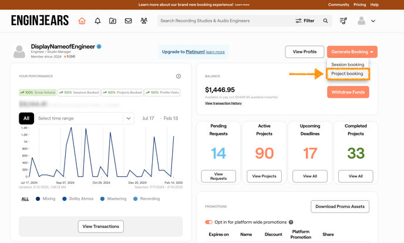This screenshot has height=243, width=404.
Task: Click the Withdraw Funds button
Action: pyautogui.click(x=348, y=92)
